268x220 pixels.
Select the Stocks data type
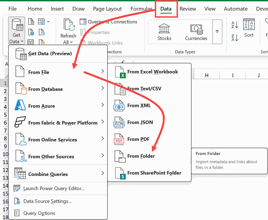pos(164,32)
